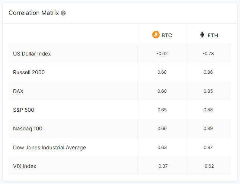Select the DAX row label
The height and width of the screenshot is (184, 240).
[18, 91]
